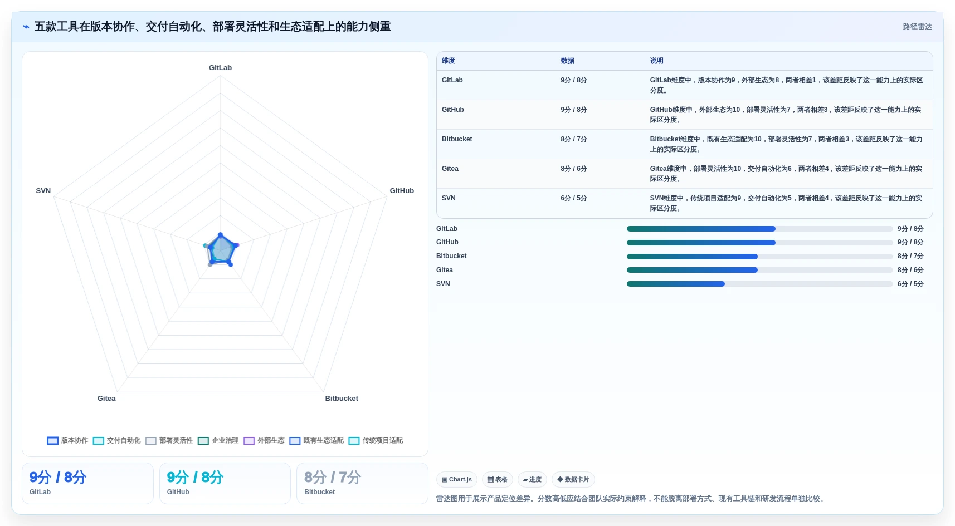Image resolution: width=955 pixels, height=526 pixels.
Task: Click the 8分 / 7分 value beside Bitbucket bar
Action: [x=910, y=256]
